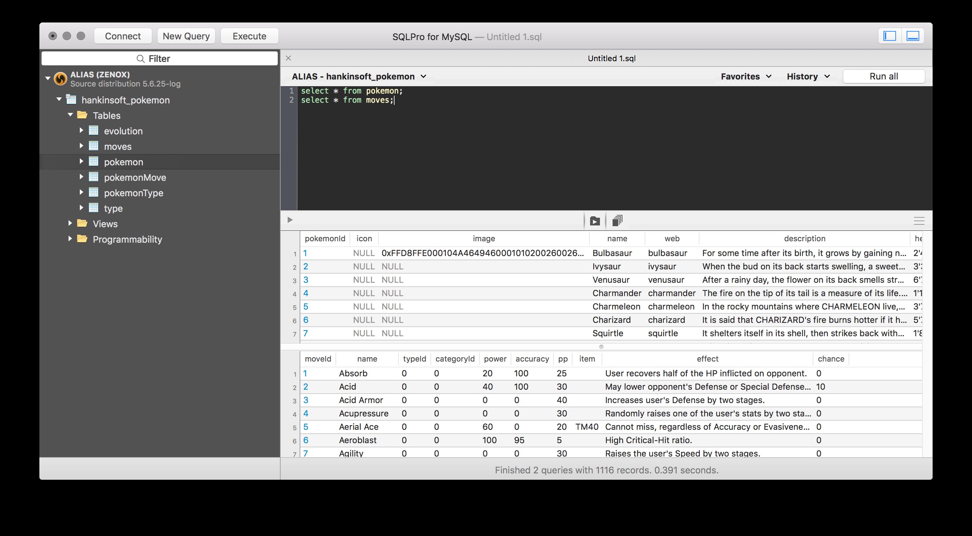Click the hamburger menu icon in results
Viewport: 972px width, 536px height.
coord(919,221)
